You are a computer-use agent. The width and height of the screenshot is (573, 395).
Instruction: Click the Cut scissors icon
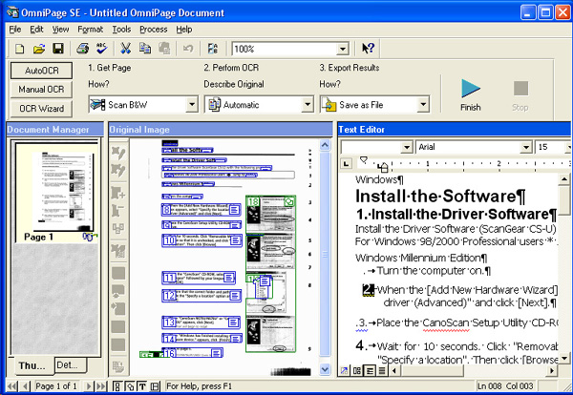123,49
